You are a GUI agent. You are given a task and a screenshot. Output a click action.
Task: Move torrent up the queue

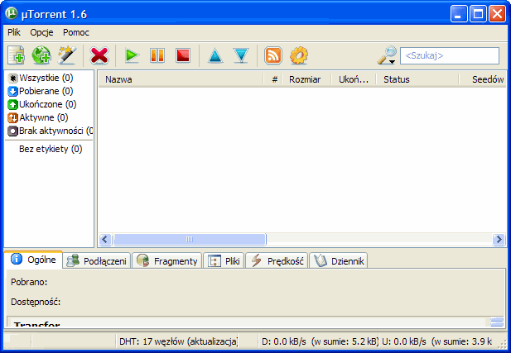(x=215, y=55)
